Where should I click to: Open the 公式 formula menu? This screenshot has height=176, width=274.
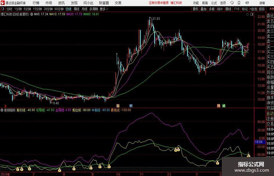coord(214,3)
